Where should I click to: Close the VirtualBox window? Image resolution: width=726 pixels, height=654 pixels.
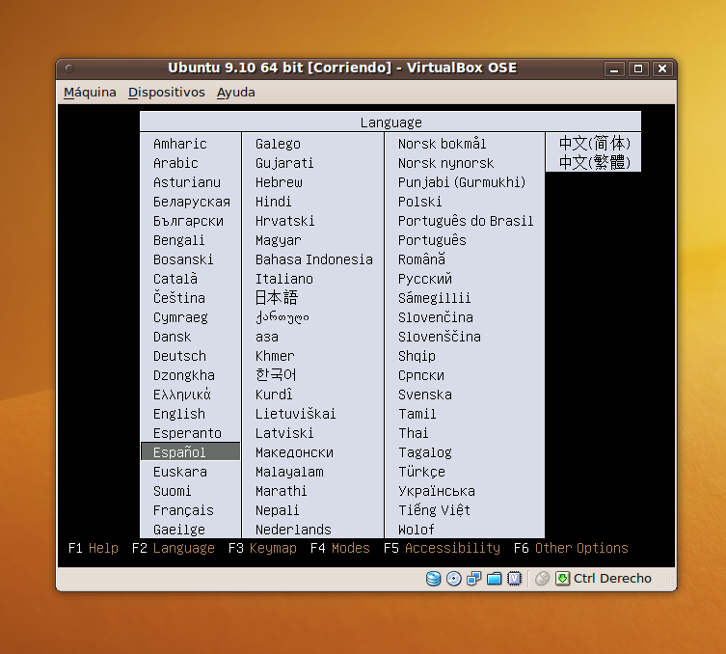pyautogui.click(x=662, y=69)
